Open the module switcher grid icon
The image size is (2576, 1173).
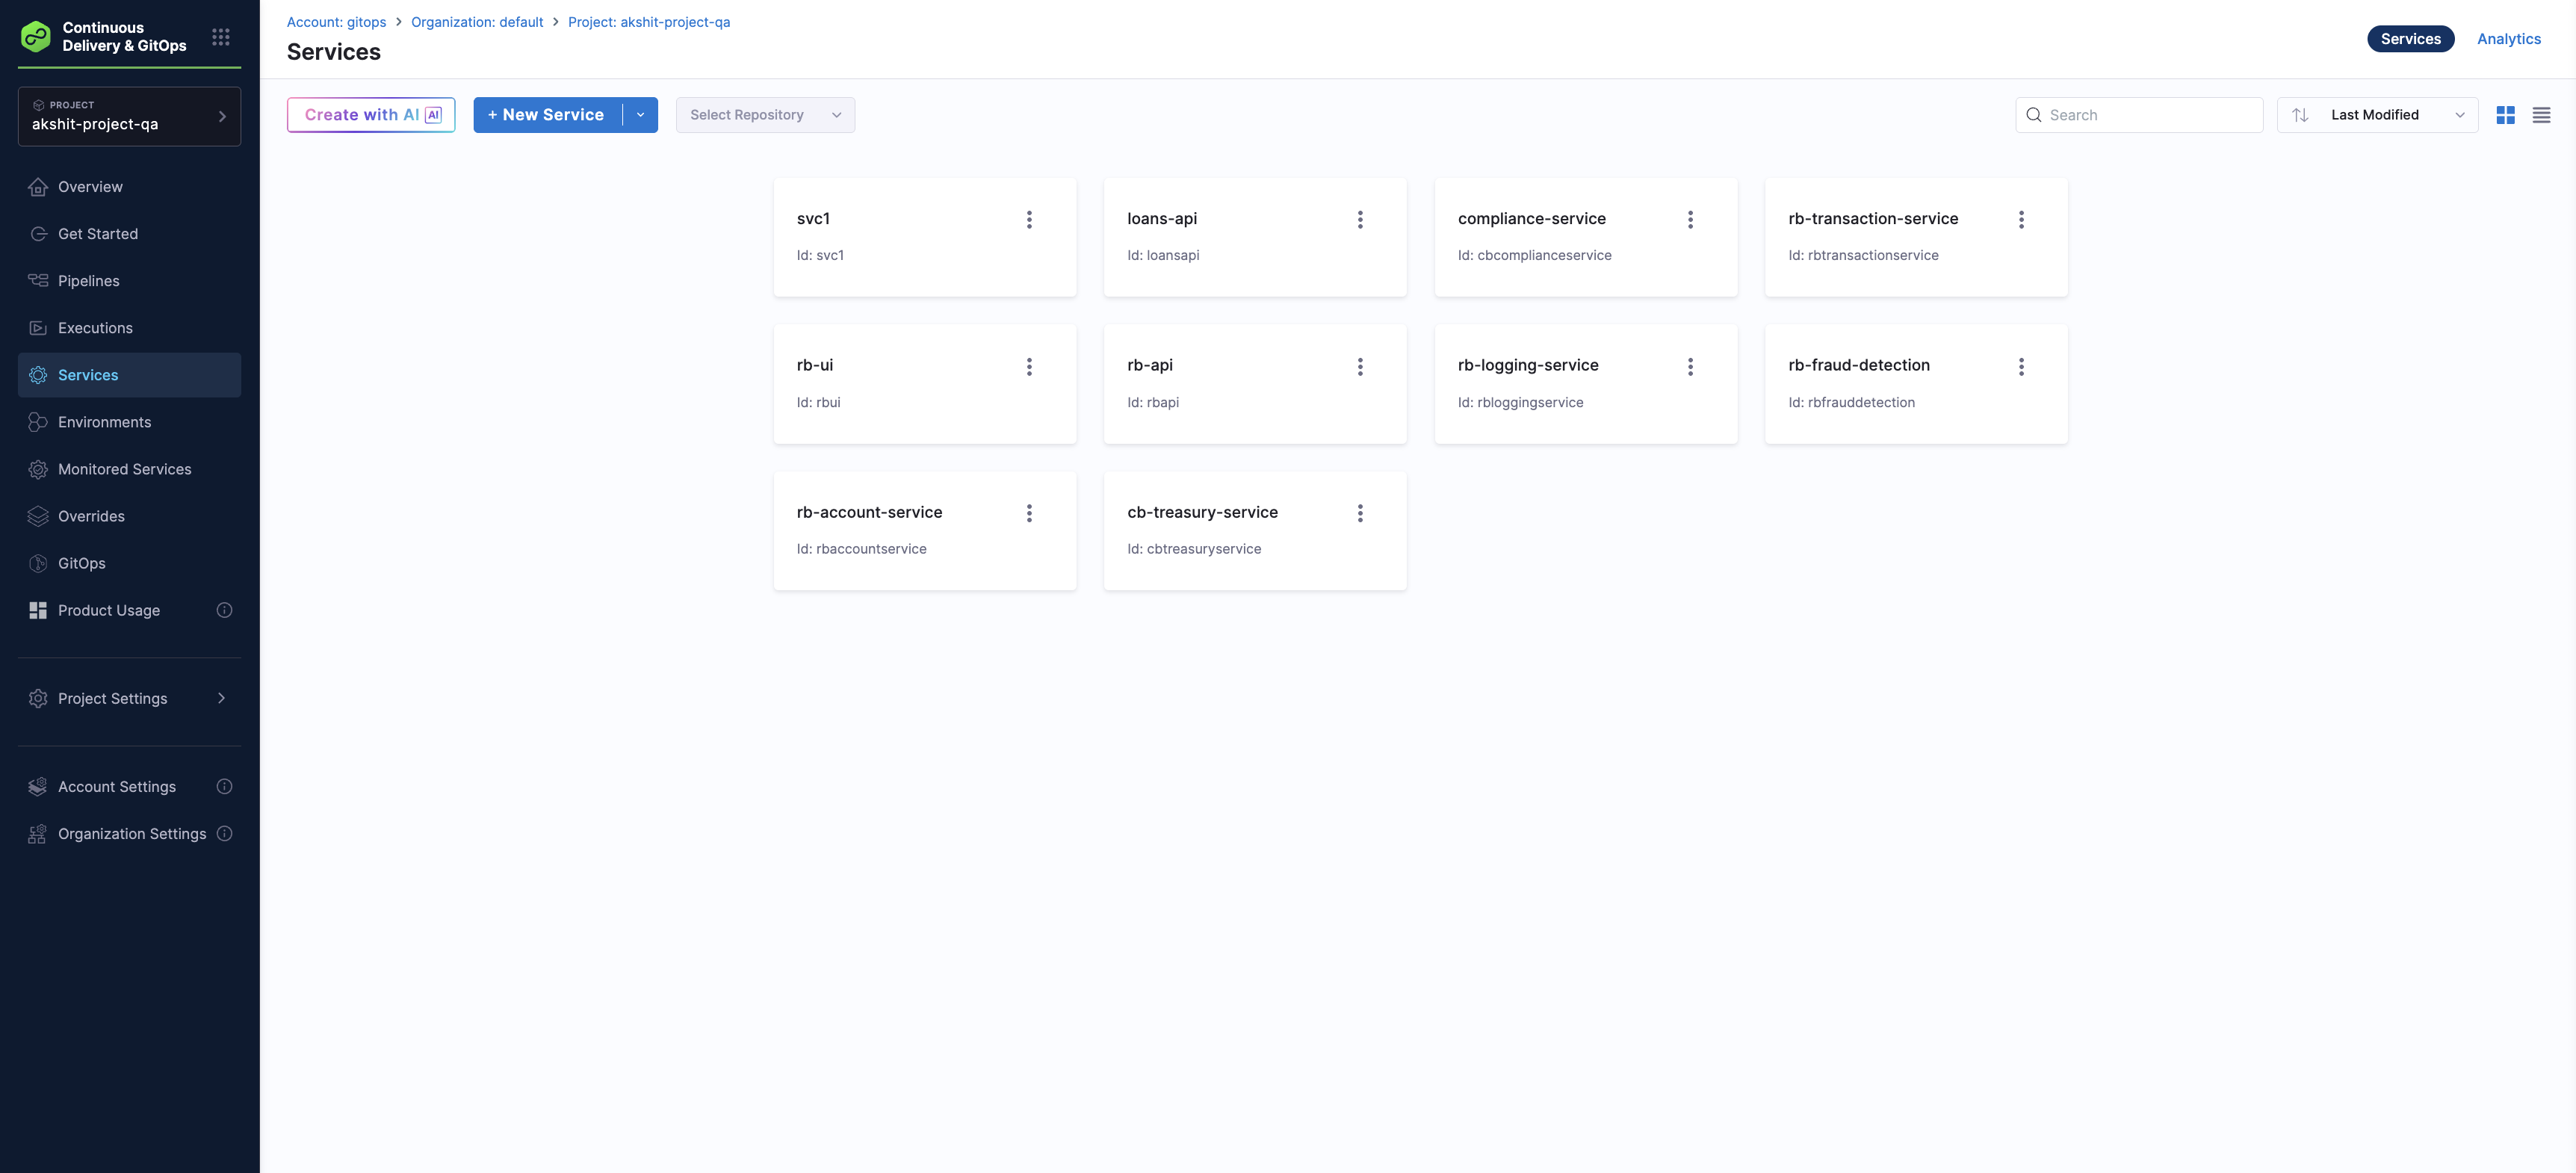click(x=221, y=37)
